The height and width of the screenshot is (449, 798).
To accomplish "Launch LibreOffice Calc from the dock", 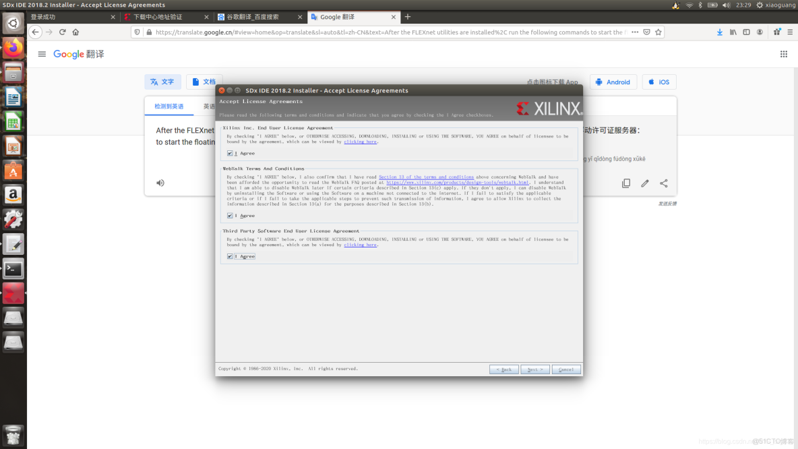I will pos(13,121).
